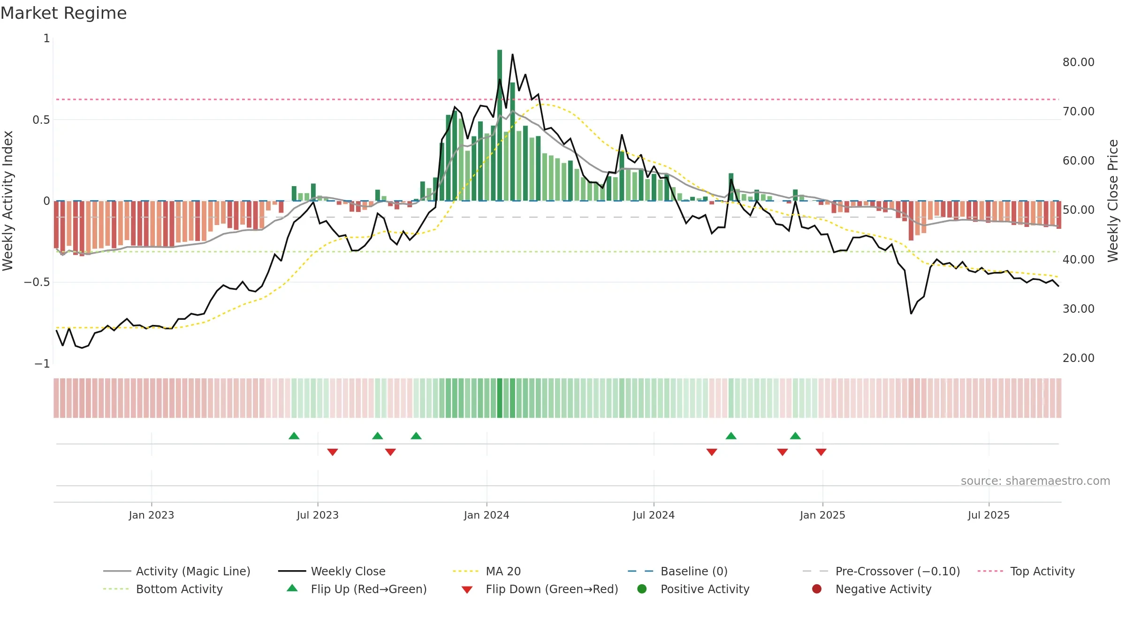
Task: Click the darkest green cell in the regime heat strip
Action: 500,398
